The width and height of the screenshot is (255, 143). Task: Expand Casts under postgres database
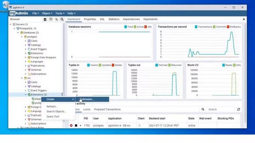[25, 41]
